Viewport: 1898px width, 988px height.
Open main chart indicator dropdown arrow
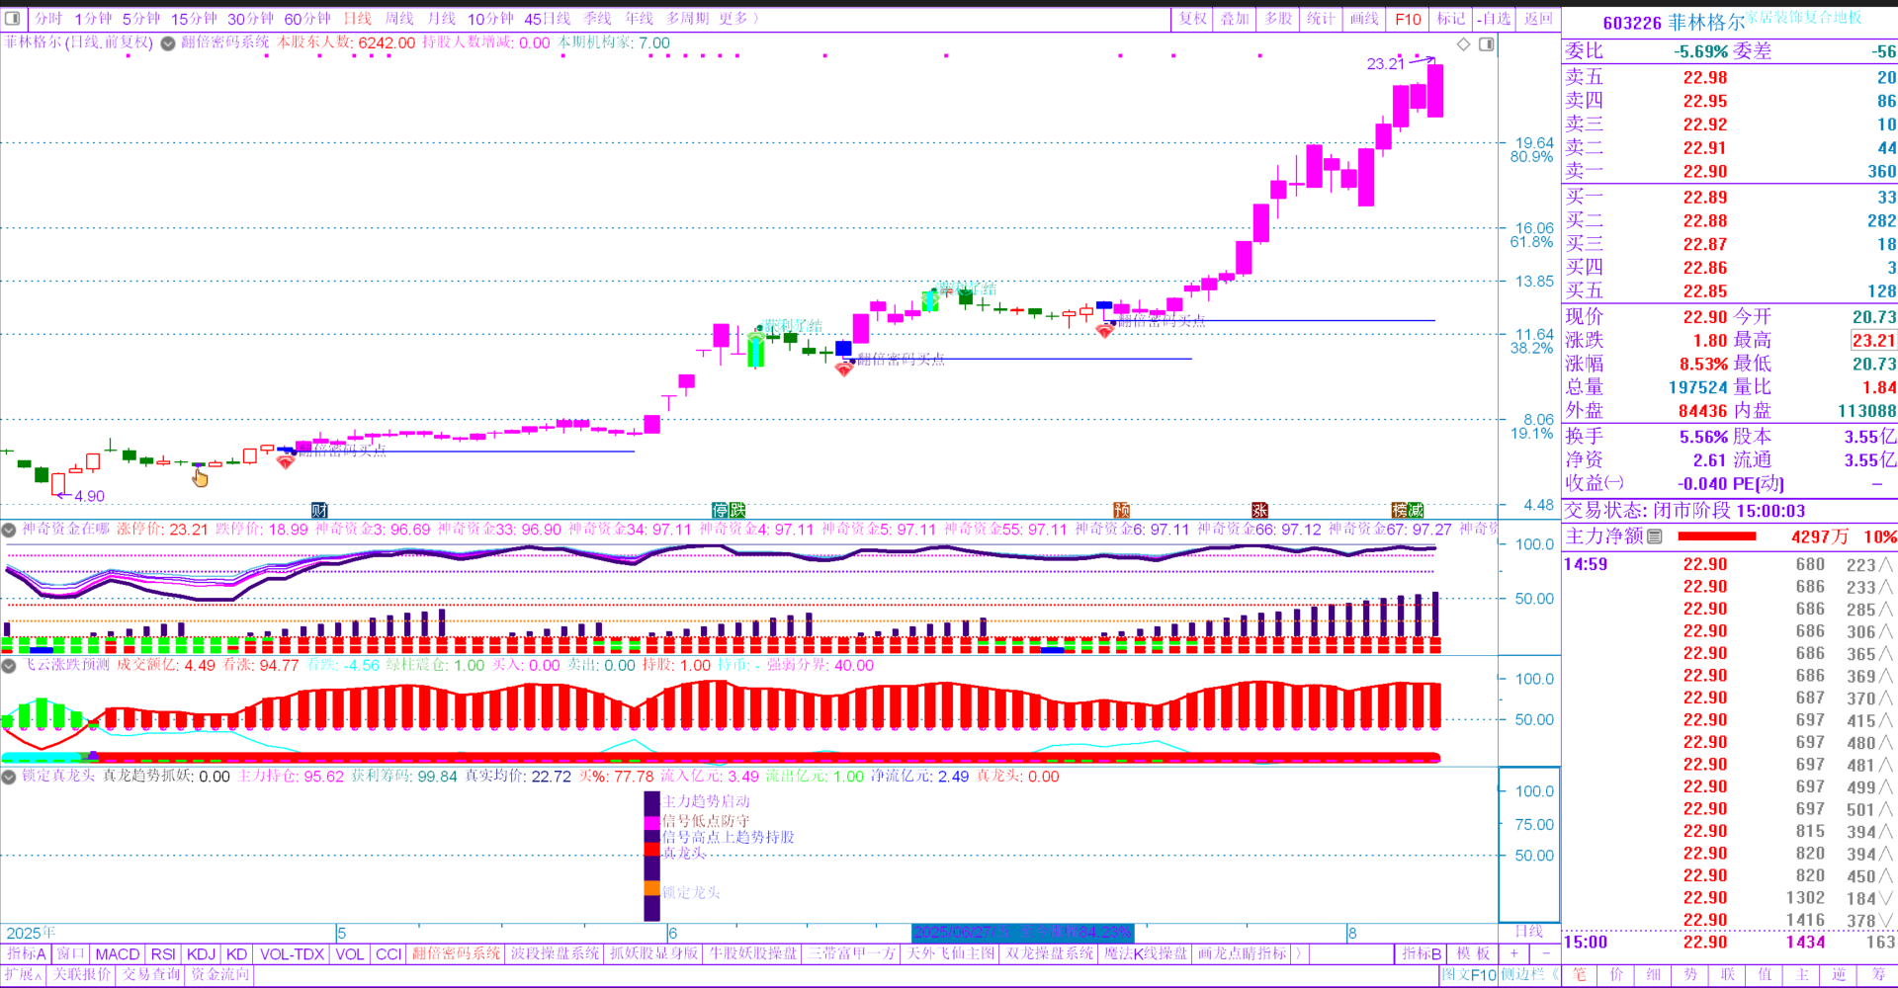[168, 43]
